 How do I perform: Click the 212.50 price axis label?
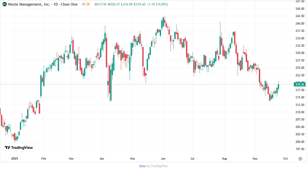point(300,105)
